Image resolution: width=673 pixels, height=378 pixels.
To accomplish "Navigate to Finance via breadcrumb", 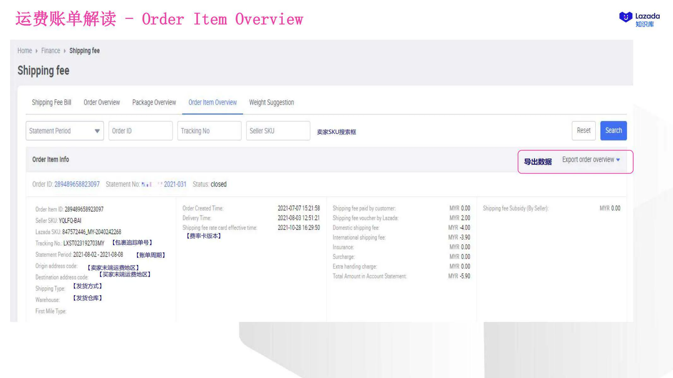I will click(x=50, y=50).
